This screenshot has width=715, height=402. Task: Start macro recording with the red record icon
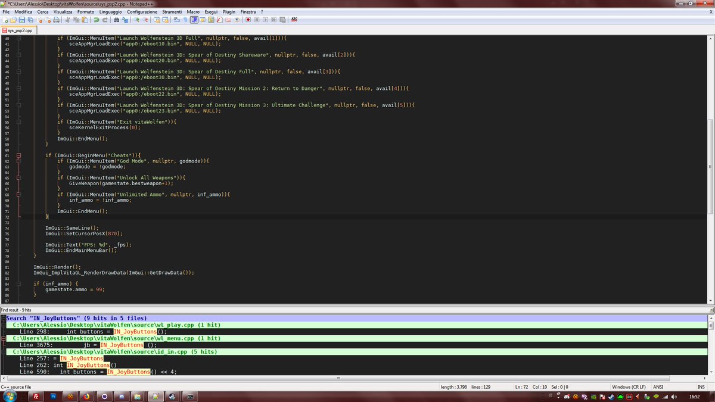[247, 19]
